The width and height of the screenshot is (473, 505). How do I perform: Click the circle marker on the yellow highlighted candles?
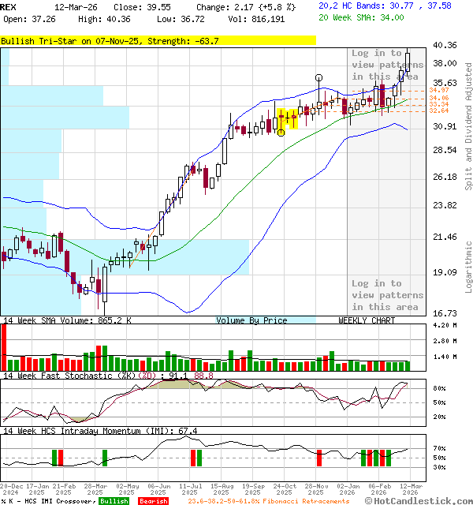tap(281, 133)
